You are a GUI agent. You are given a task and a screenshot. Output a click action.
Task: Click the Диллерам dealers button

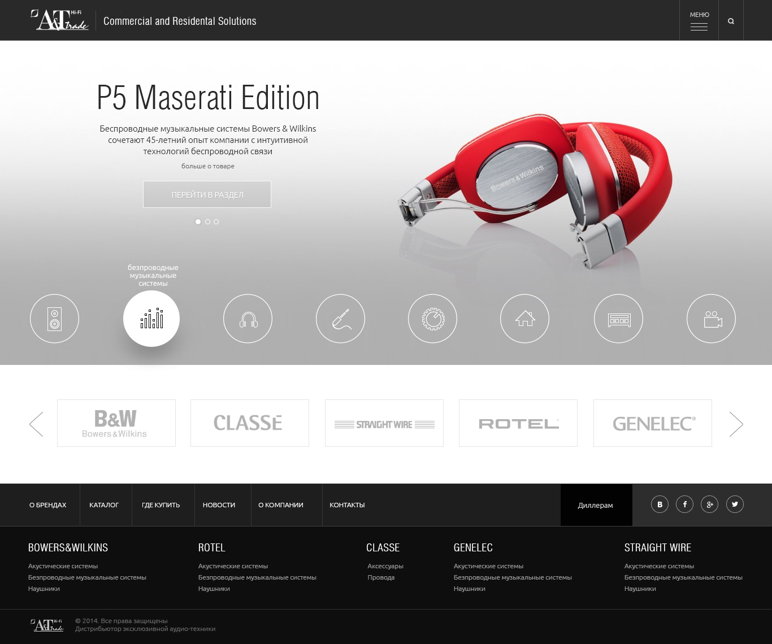tap(596, 505)
